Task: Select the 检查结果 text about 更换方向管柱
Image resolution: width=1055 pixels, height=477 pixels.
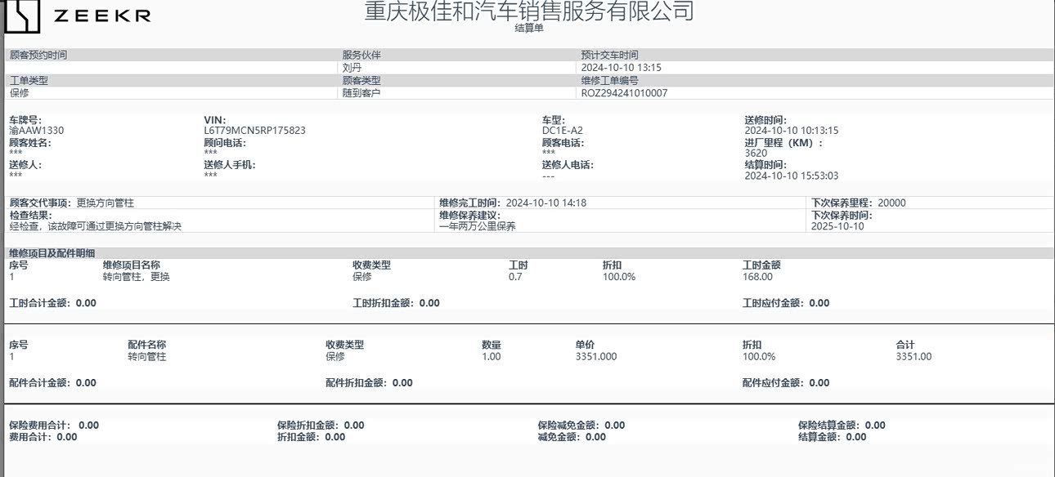Action: (x=95, y=226)
